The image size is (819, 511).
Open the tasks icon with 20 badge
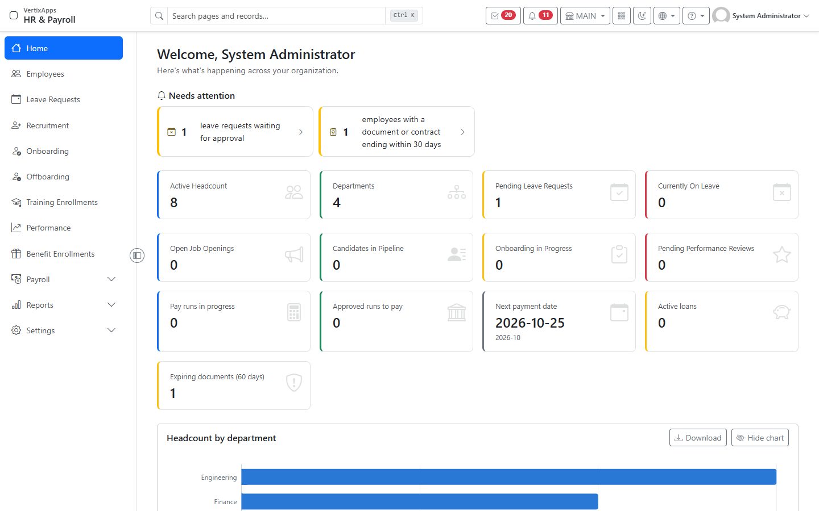point(503,16)
